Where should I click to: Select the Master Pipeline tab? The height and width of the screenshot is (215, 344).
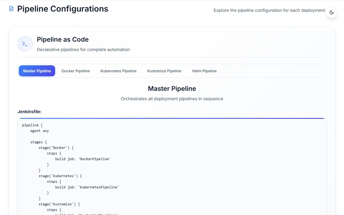37,71
